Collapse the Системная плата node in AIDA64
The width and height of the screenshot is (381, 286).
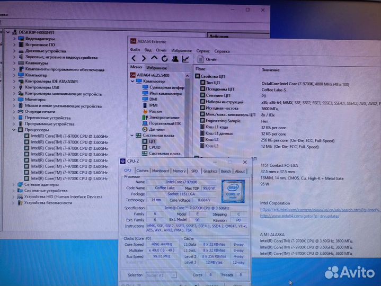point(132,136)
